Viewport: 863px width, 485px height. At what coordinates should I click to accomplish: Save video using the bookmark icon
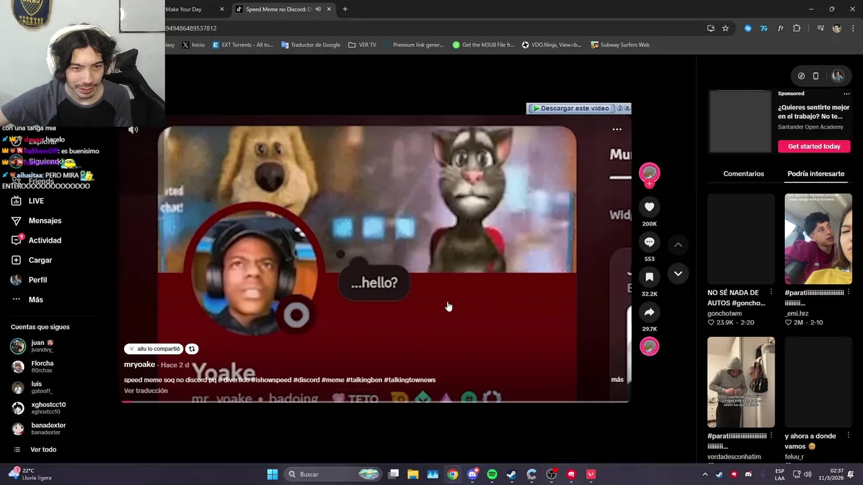coord(649,277)
